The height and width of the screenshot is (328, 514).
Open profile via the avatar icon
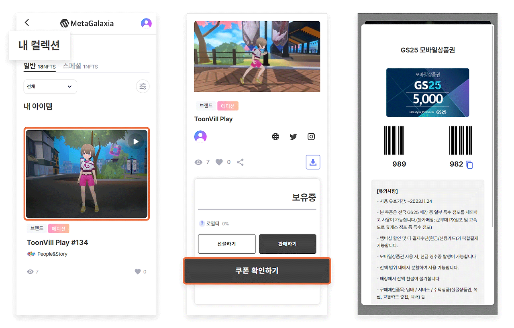[146, 23]
